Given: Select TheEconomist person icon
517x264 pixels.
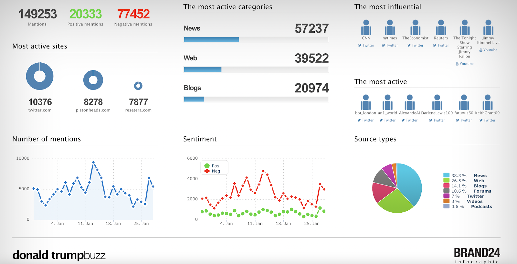Looking at the screenshot, I should [x=415, y=27].
